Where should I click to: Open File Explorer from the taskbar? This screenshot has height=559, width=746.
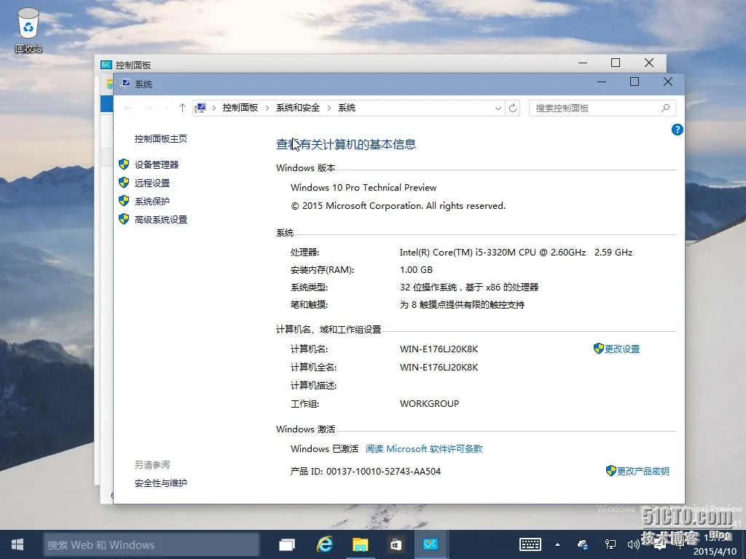point(360,544)
